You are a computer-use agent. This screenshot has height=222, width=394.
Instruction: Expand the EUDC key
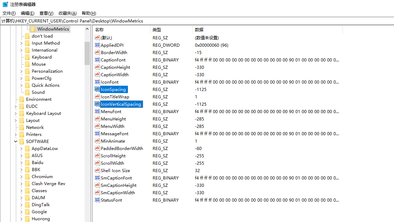16,106
